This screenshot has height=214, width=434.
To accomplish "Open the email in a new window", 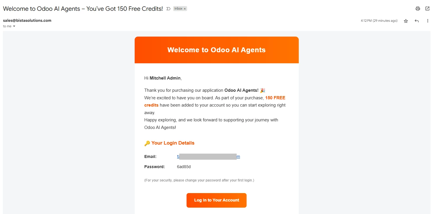I will click(x=427, y=9).
